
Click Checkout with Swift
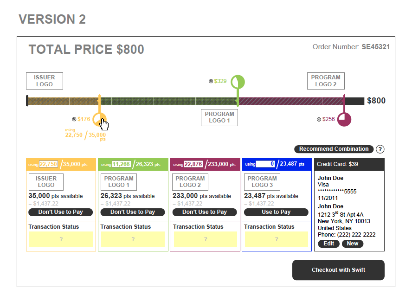338,270
